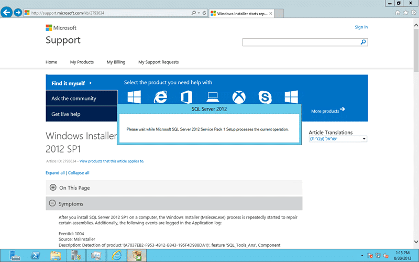Click Expand all link
This screenshot has height=262, width=419.
pos(55,173)
